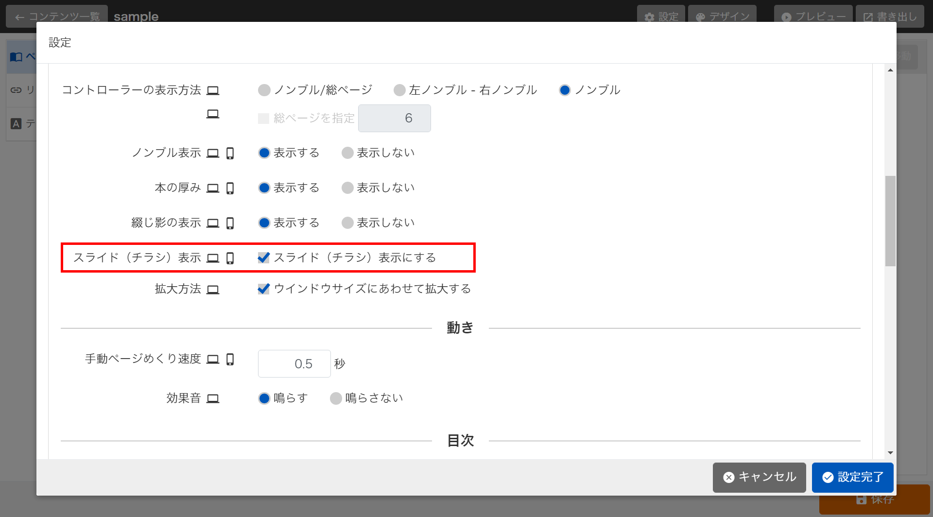The height and width of the screenshot is (517, 933).
Task: Click the laptop icon next to 拡大方法
Action: pyautogui.click(x=213, y=290)
